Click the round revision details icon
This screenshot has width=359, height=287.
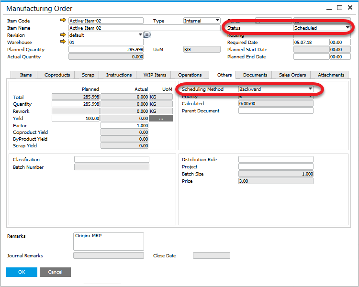pyautogui.click(x=147, y=35)
